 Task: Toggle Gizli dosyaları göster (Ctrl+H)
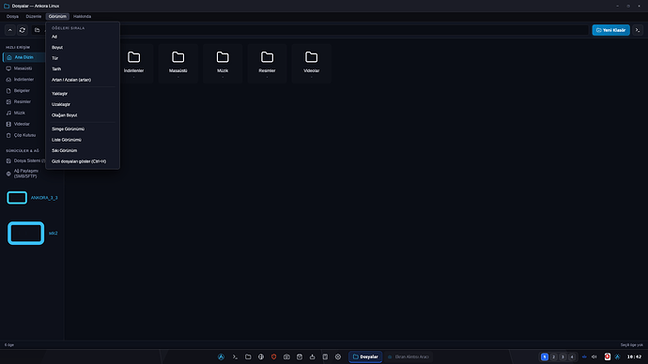[x=83, y=161]
